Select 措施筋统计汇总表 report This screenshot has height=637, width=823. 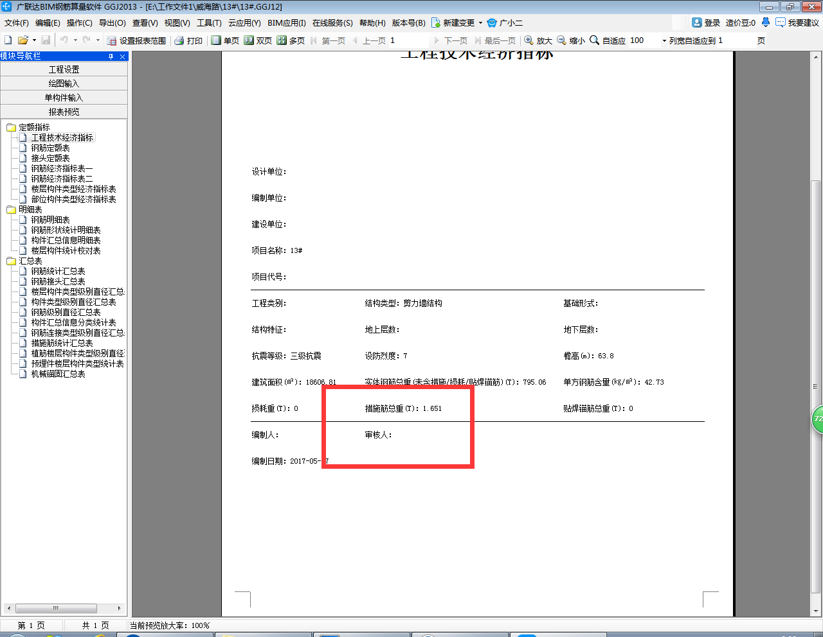coord(62,344)
